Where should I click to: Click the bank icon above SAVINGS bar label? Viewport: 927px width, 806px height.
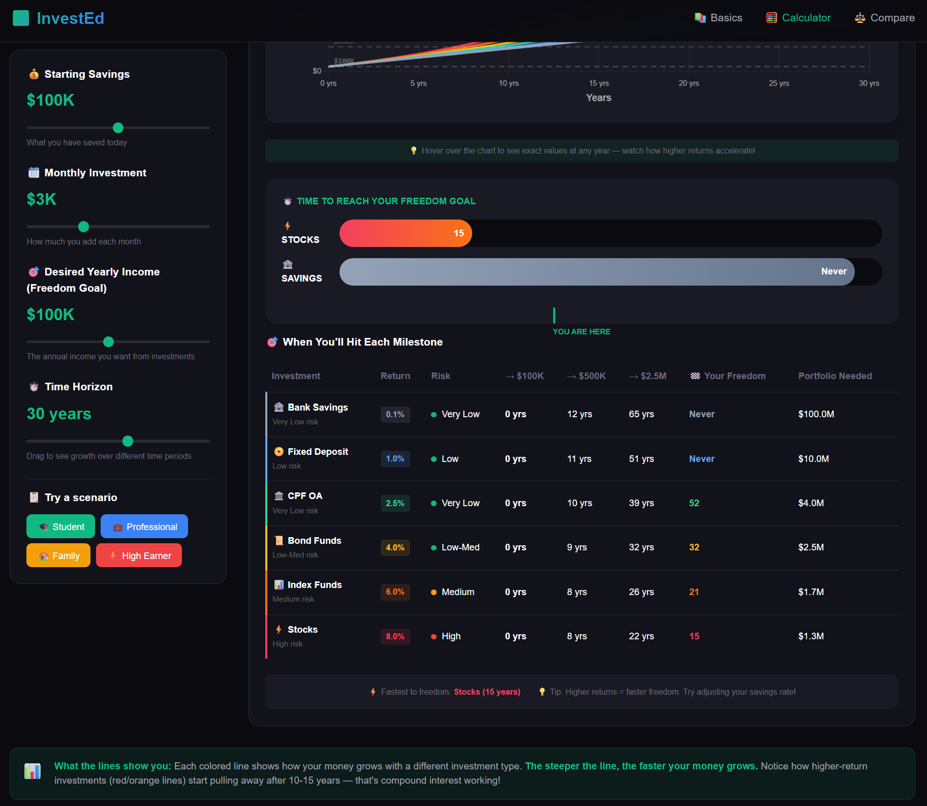(x=288, y=264)
